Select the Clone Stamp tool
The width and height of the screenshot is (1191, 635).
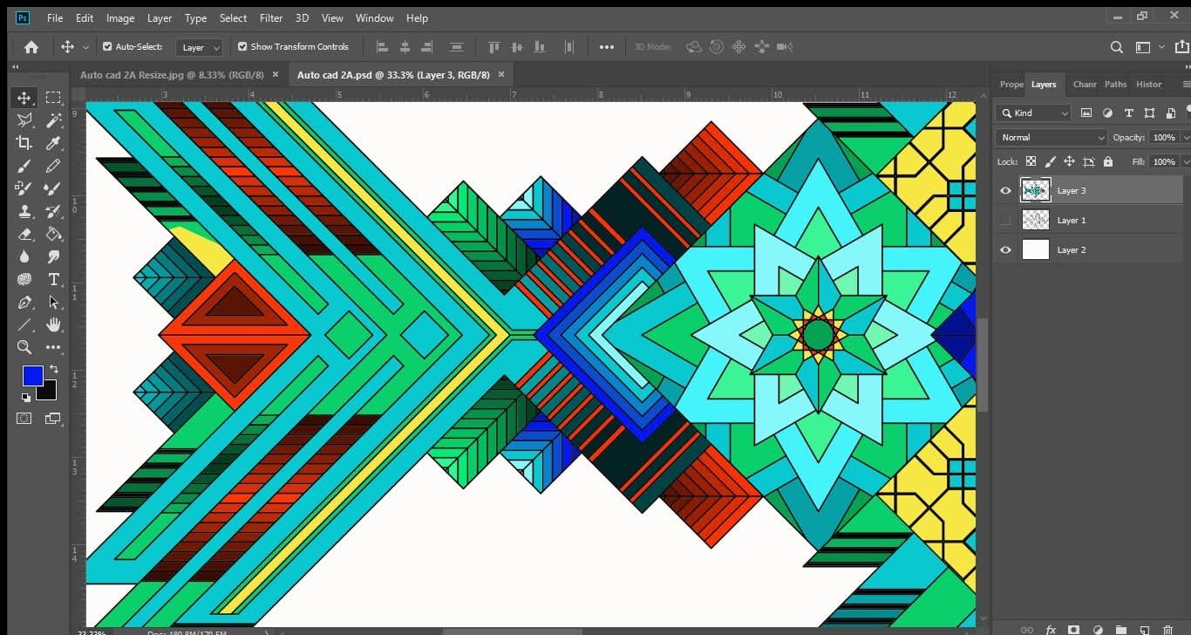click(x=24, y=211)
